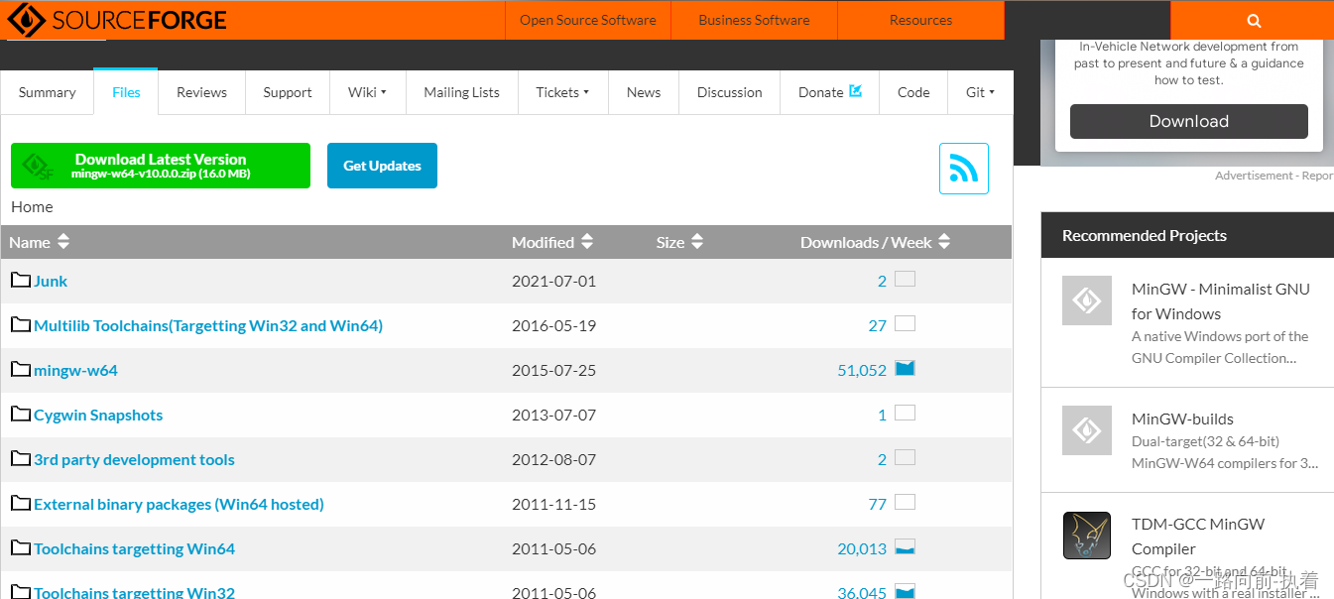Image resolution: width=1334 pixels, height=599 pixels.
Task: Click the Recommended Projects heading
Action: click(x=1145, y=235)
